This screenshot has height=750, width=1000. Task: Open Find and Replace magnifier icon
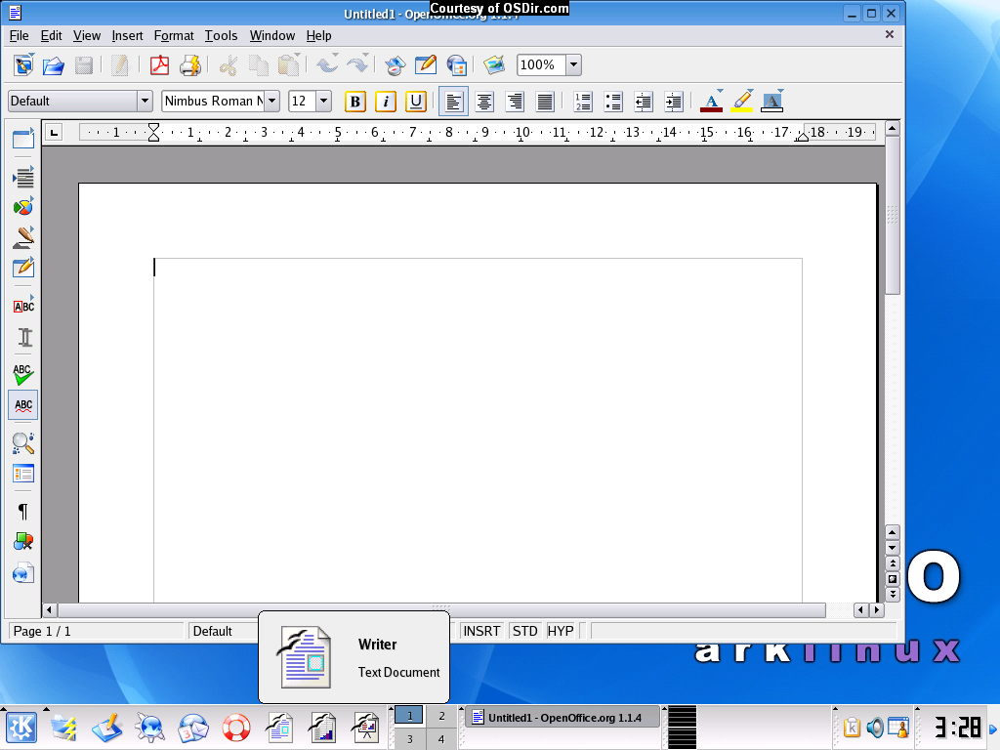pos(23,442)
